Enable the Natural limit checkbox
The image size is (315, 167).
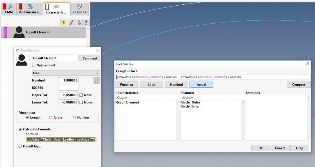(x=34, y=65)
